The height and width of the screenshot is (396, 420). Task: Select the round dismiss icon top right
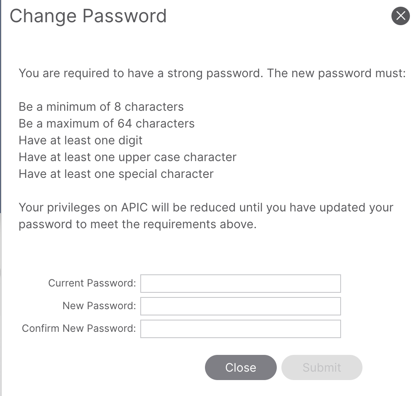(400, 16)
